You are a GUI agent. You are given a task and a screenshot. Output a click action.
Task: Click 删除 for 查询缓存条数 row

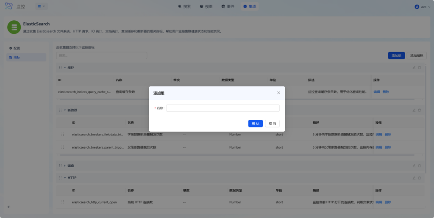tap(386, 92)
